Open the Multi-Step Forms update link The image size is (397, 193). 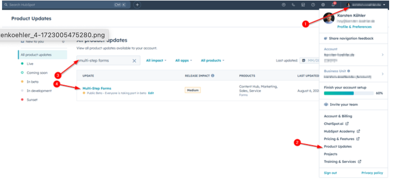click(x=97, y=88)
